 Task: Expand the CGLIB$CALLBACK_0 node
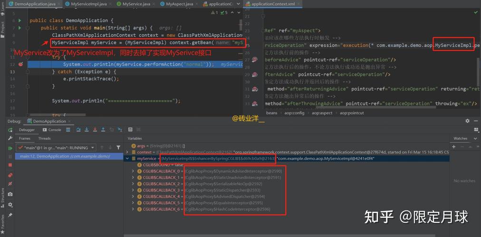(133, 171)
